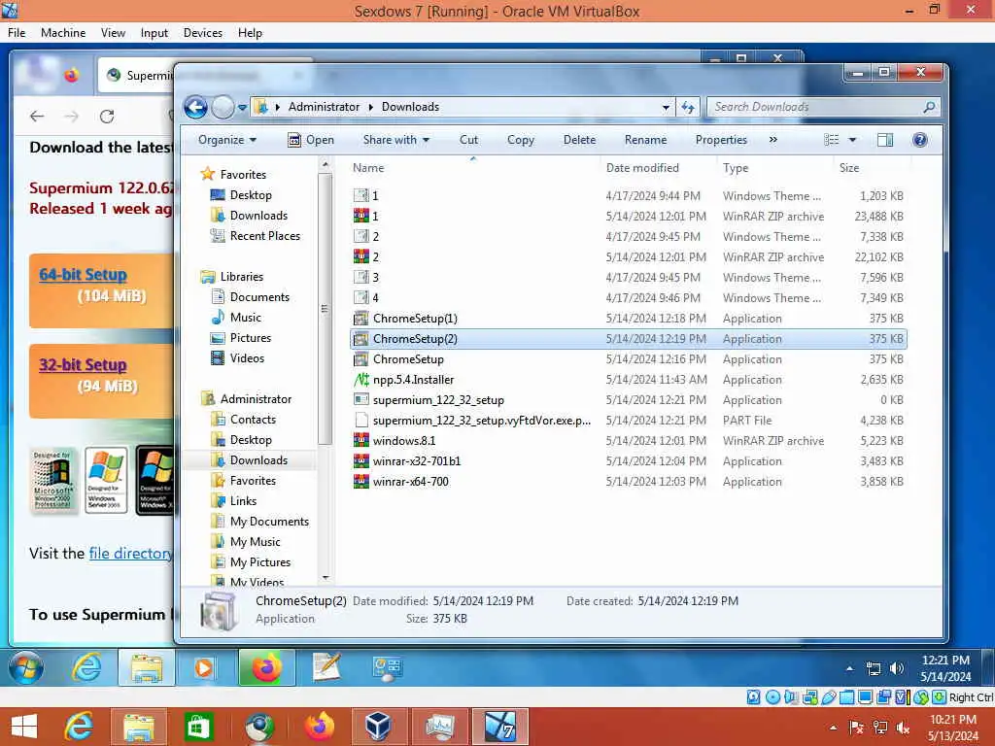Click the Windows 7 Start orb
995x746 pixels.
coord(25,668)
